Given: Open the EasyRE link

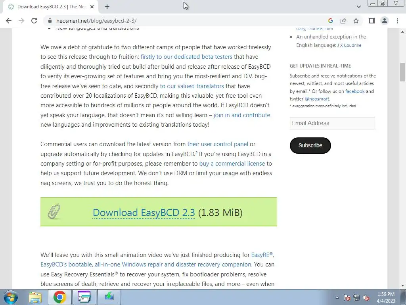Looking at the screenshot, I should [262, 255].
